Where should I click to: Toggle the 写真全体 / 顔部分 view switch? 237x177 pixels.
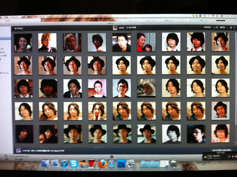click(x=216, y=27)
